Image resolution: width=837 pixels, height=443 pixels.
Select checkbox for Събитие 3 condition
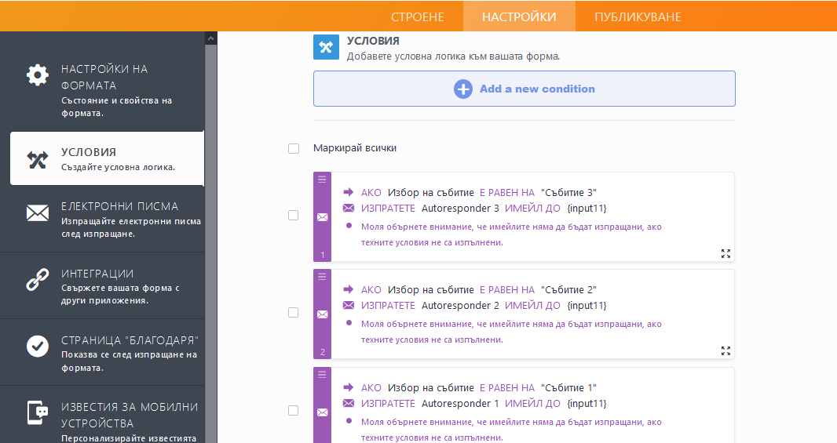294,216
